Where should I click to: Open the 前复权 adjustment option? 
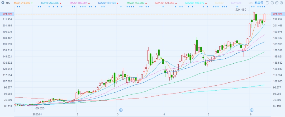pos(259,3)
